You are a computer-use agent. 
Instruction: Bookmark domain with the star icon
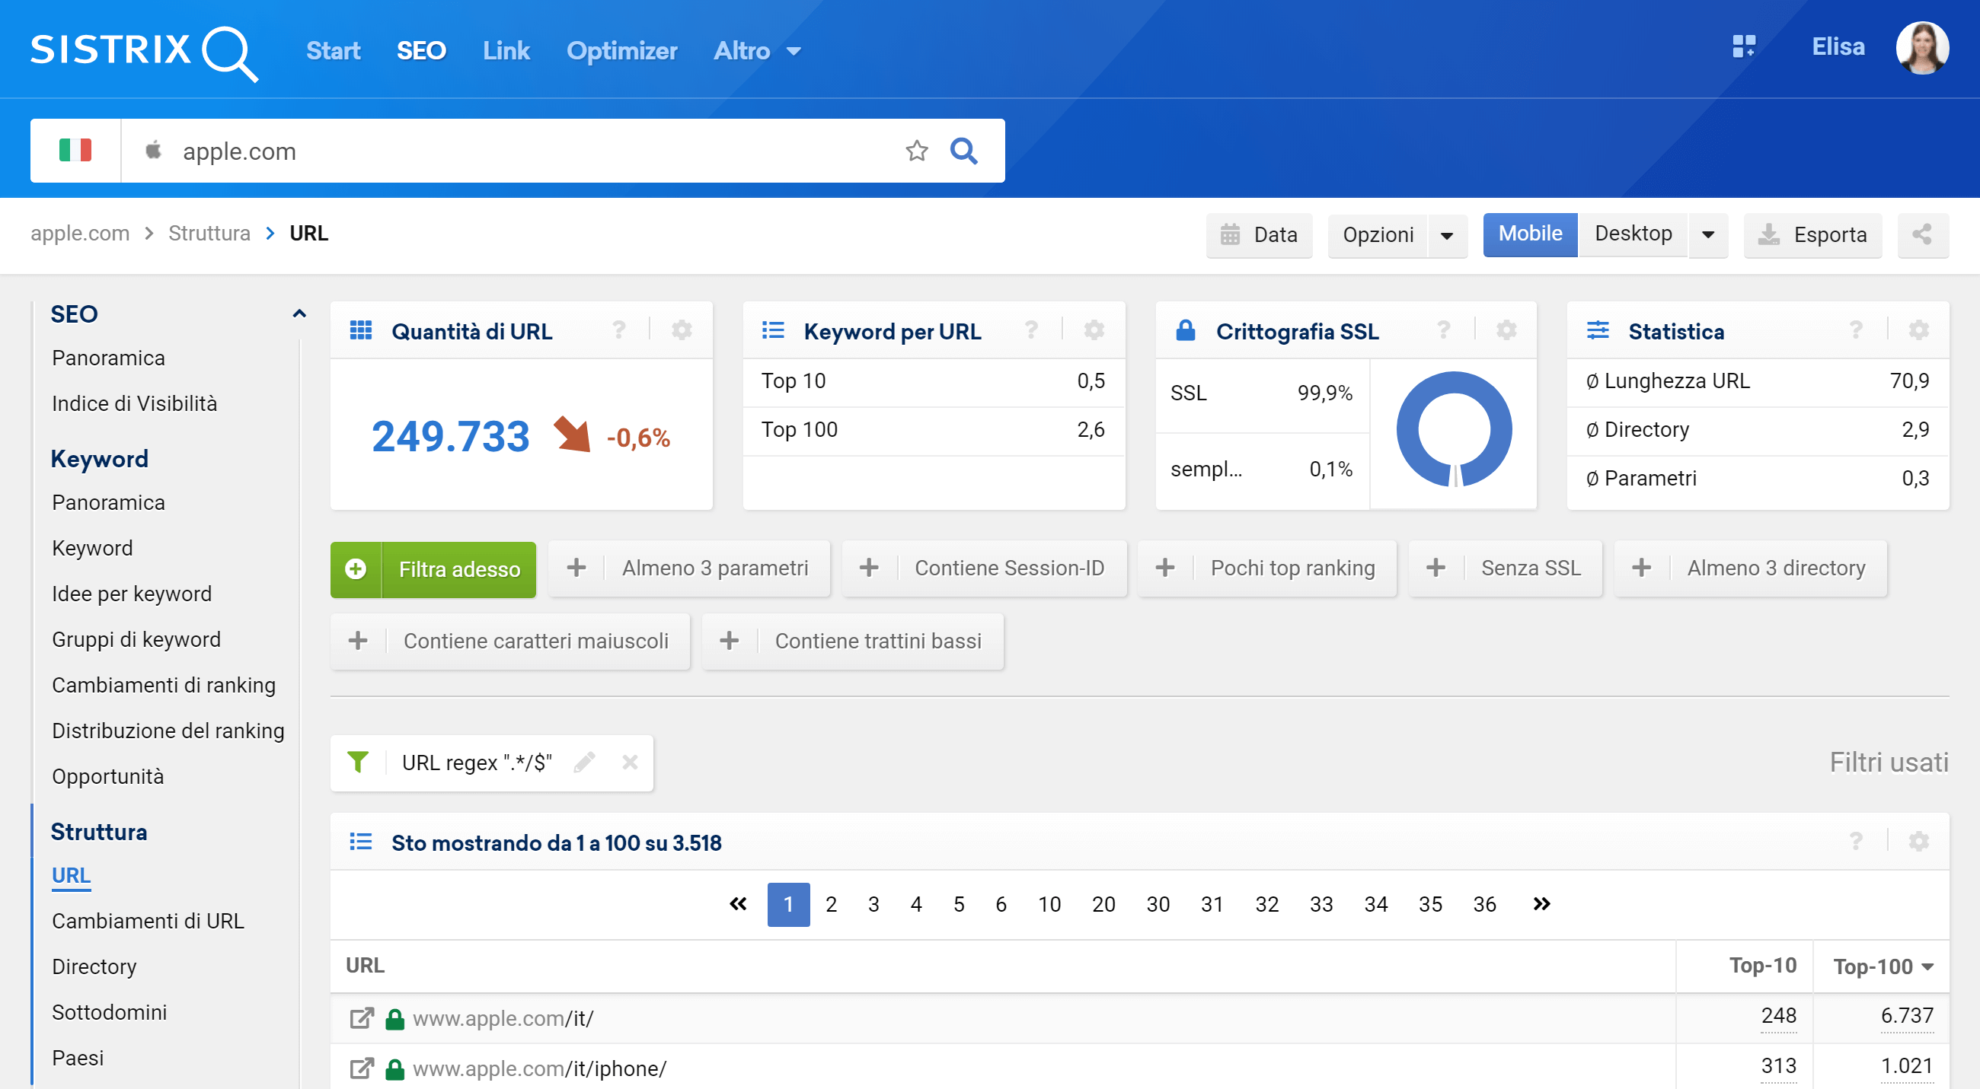[916, 151]
